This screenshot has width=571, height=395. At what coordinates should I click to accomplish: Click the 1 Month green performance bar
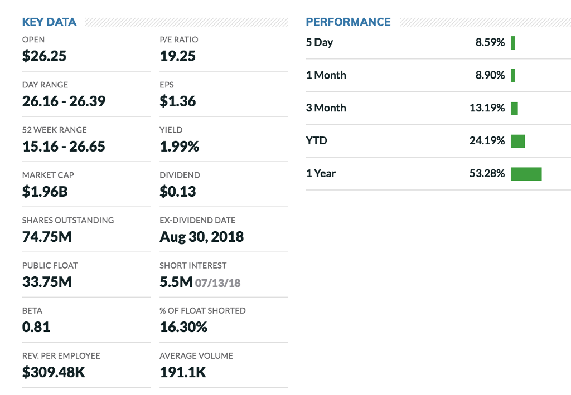[513, 76]
